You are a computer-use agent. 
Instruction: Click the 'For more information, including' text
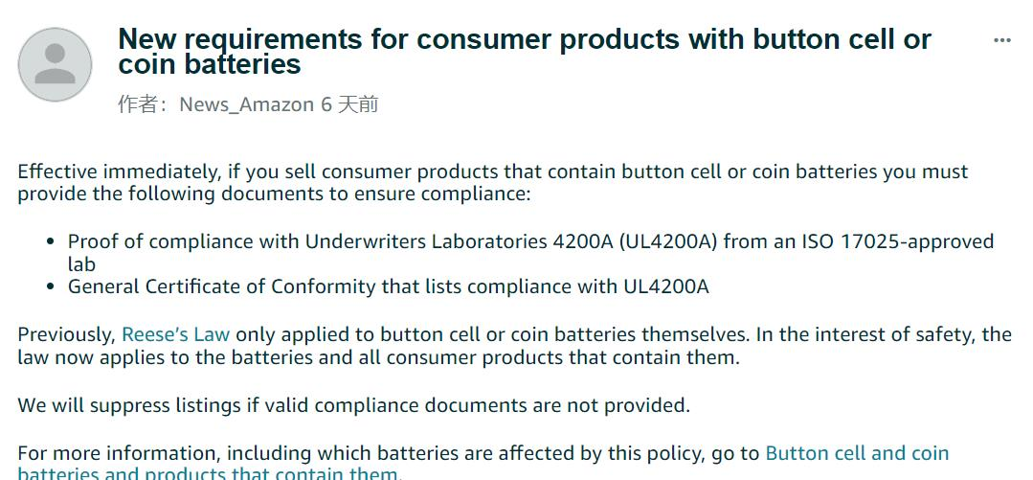[153, 453]
